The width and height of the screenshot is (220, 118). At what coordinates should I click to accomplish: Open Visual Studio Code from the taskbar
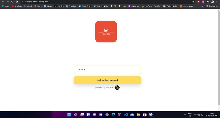coord(126,115)
